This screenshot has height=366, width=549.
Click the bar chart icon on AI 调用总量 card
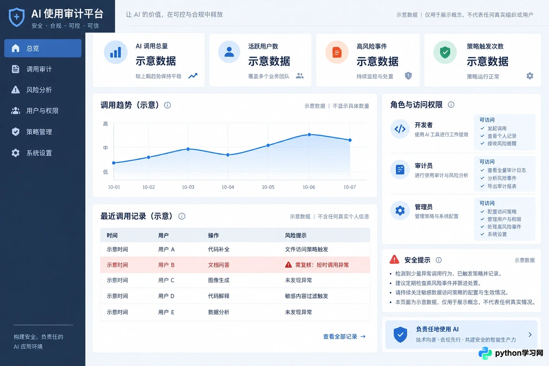pyautogui.click(x=116, y=52)
